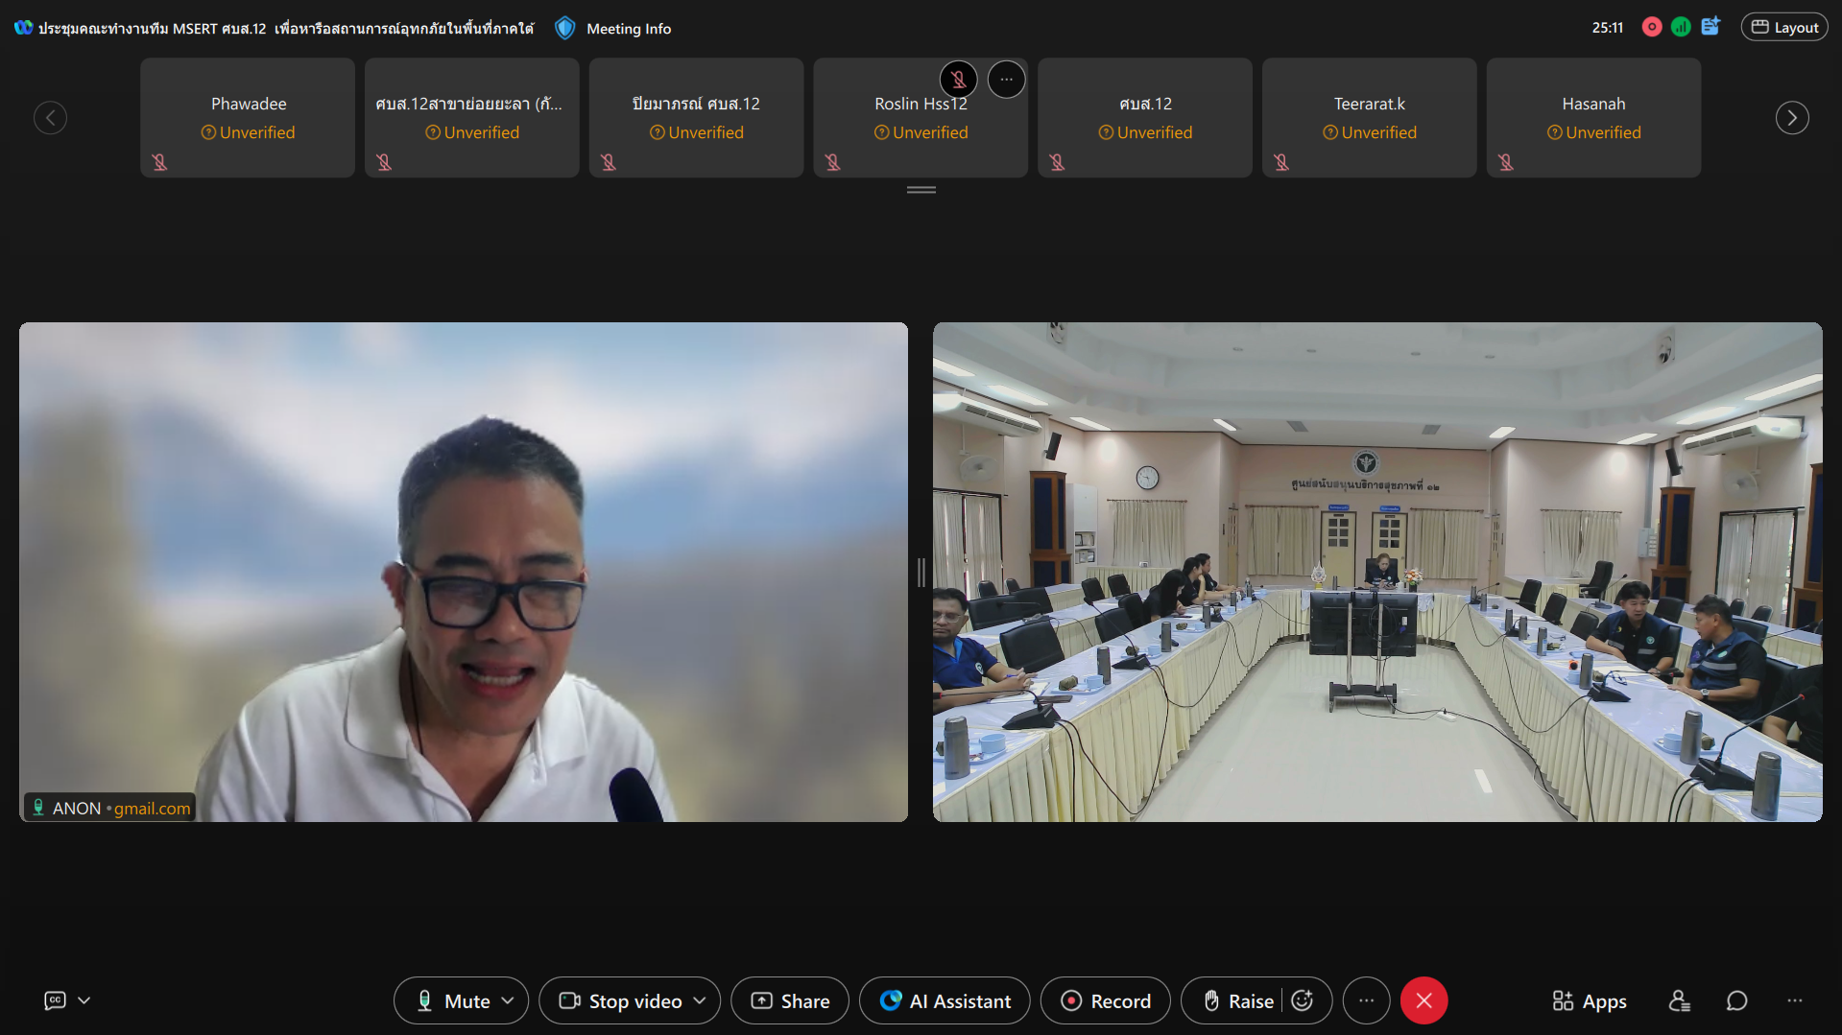Image resolution: width=1842 pixels, height=1035 pixels.
Task: Click the Meeting Info shield icon
Action: (565, 28)
